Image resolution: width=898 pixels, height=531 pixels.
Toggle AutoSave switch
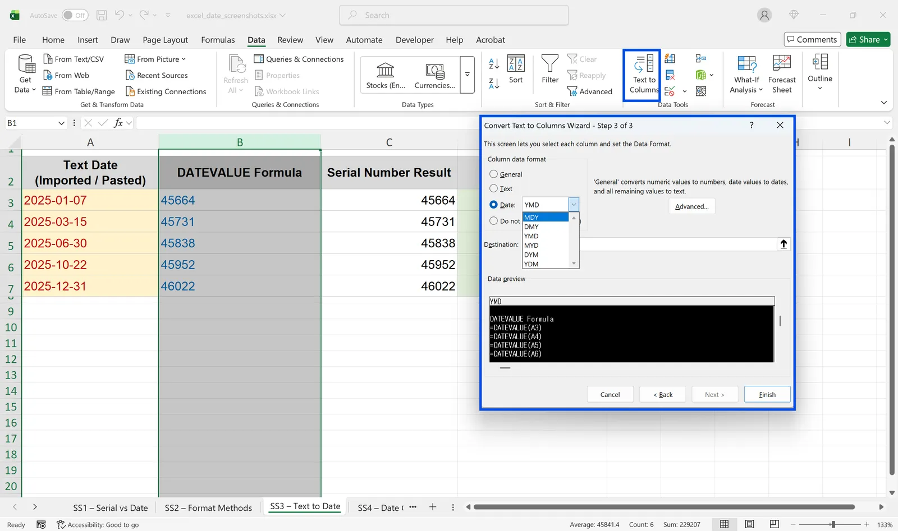(x=75, y=15)
